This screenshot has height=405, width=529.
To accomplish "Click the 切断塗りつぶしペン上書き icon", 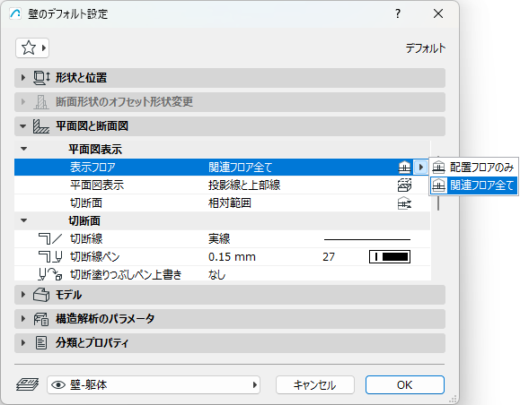I will coord(50,275).
